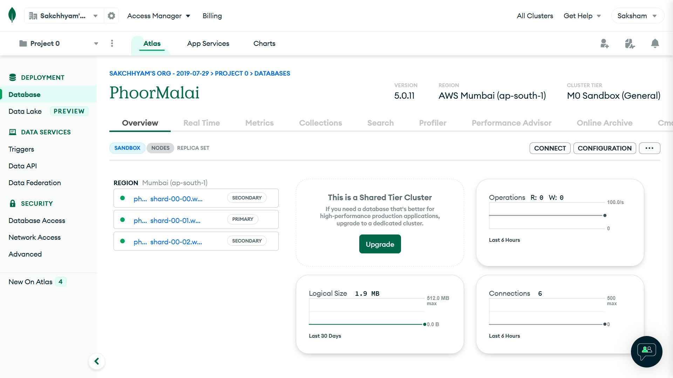Click the green Upgrade button
Image resolution: width=673 pixels, height=378 pixels.
pos(380,244)
